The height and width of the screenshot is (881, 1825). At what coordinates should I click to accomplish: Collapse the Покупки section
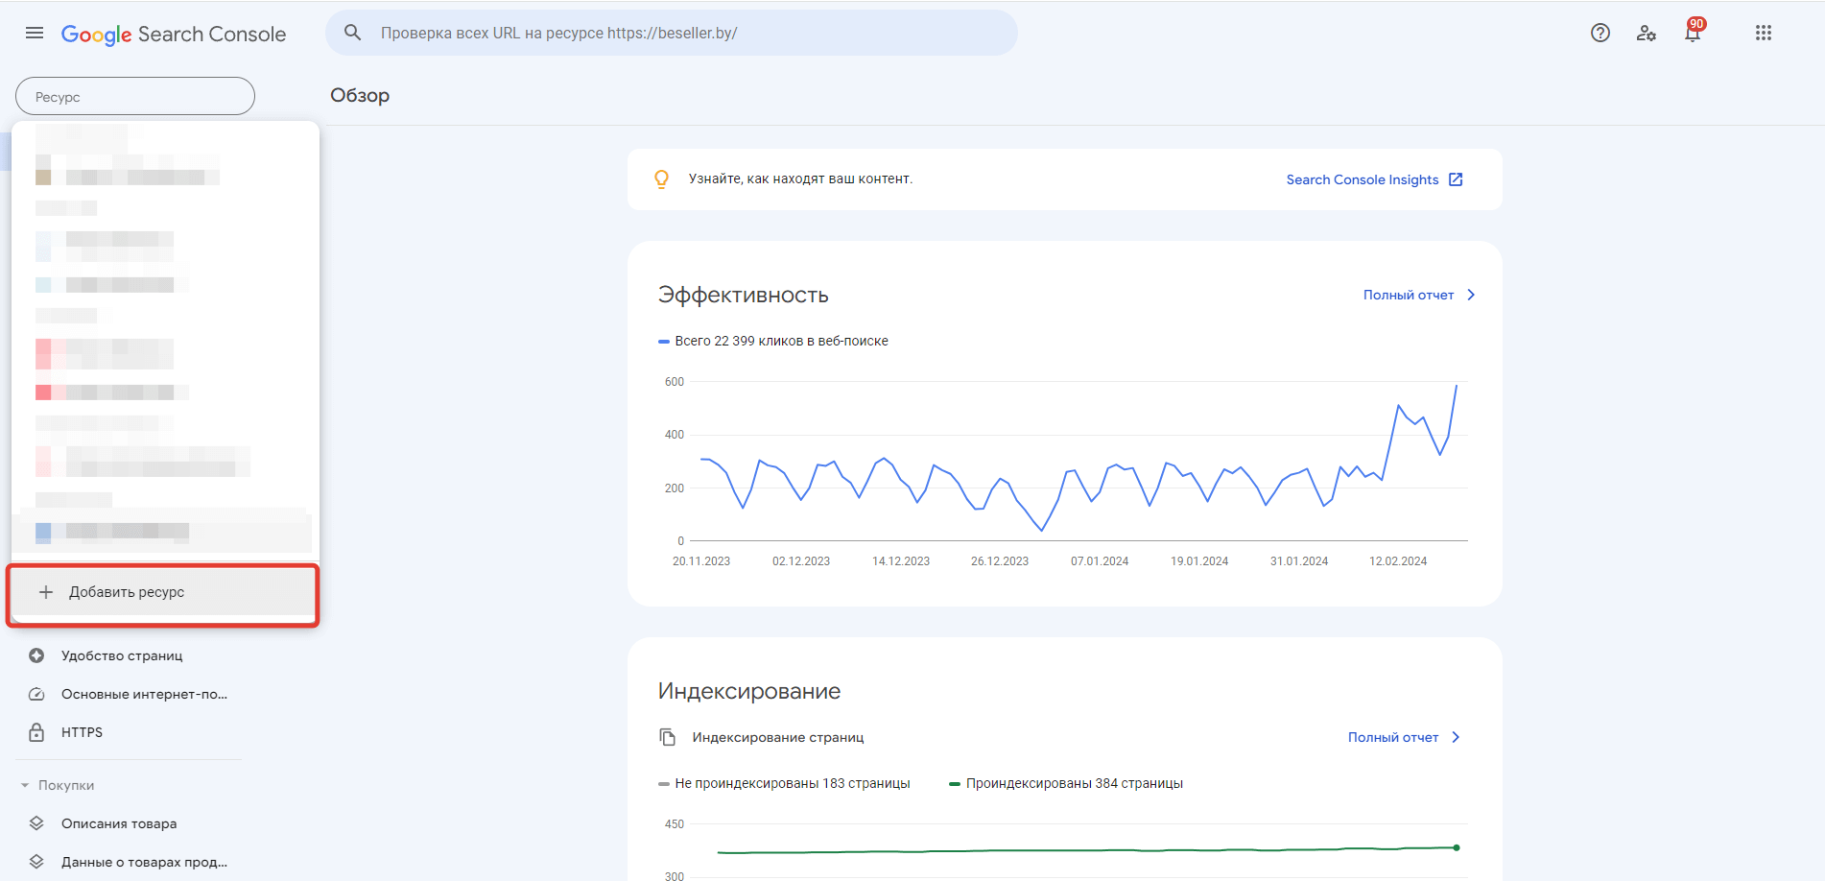58,785
